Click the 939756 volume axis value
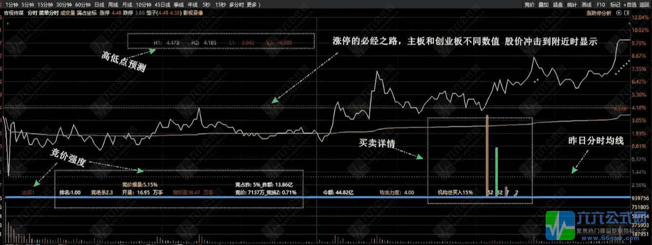This screenshot has height=245, width=652. 641,198
